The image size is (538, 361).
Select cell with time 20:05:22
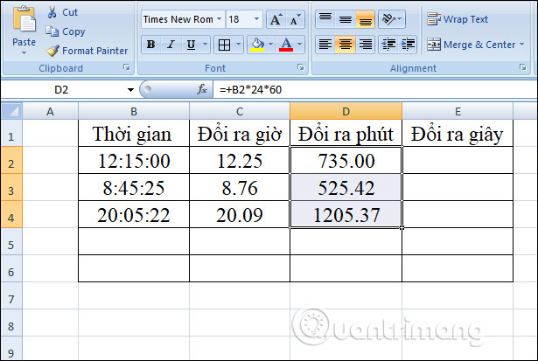click(134, 215)
